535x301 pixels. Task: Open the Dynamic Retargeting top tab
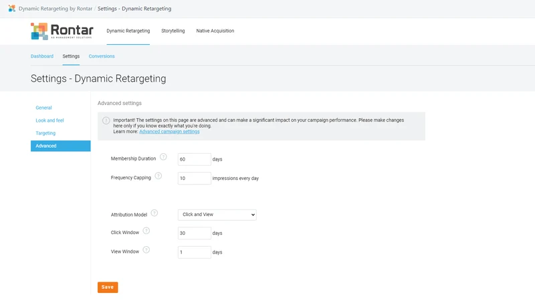pyautogui.click(x=128, y=31)
